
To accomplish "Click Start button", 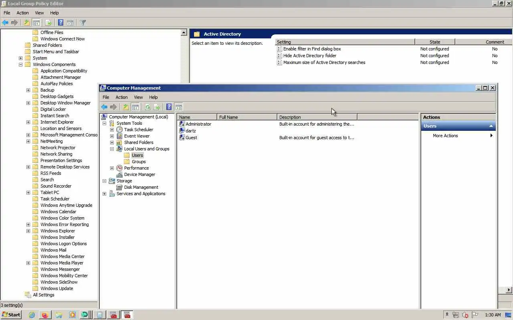I will tap(11, 315).
